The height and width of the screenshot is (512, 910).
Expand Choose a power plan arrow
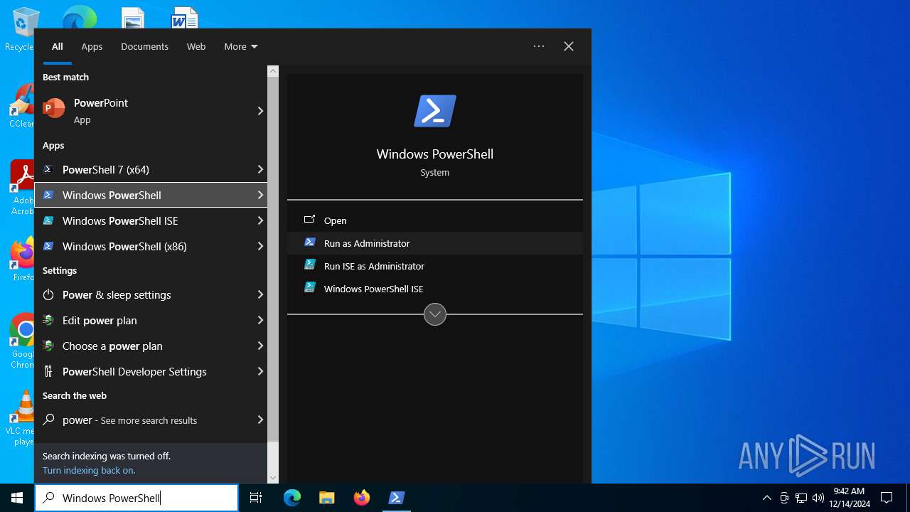tap(260, 346)
